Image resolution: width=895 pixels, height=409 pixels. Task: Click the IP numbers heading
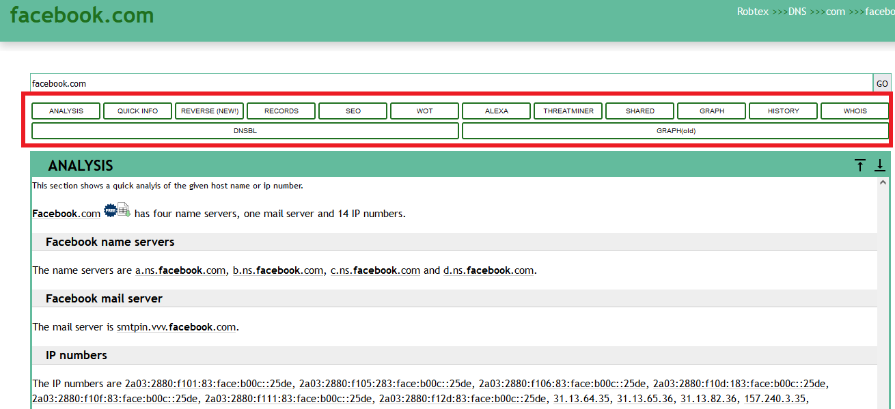pos(77,355)
